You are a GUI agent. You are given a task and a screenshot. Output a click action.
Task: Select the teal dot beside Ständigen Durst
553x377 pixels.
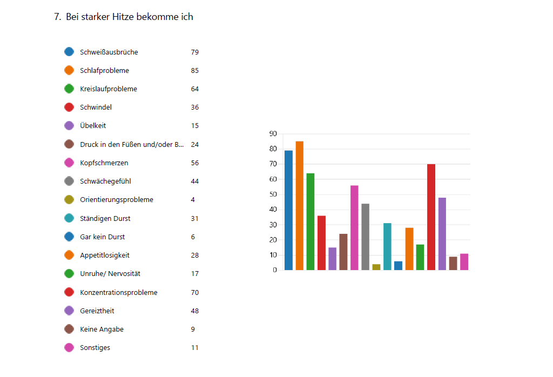coord(69,218)
